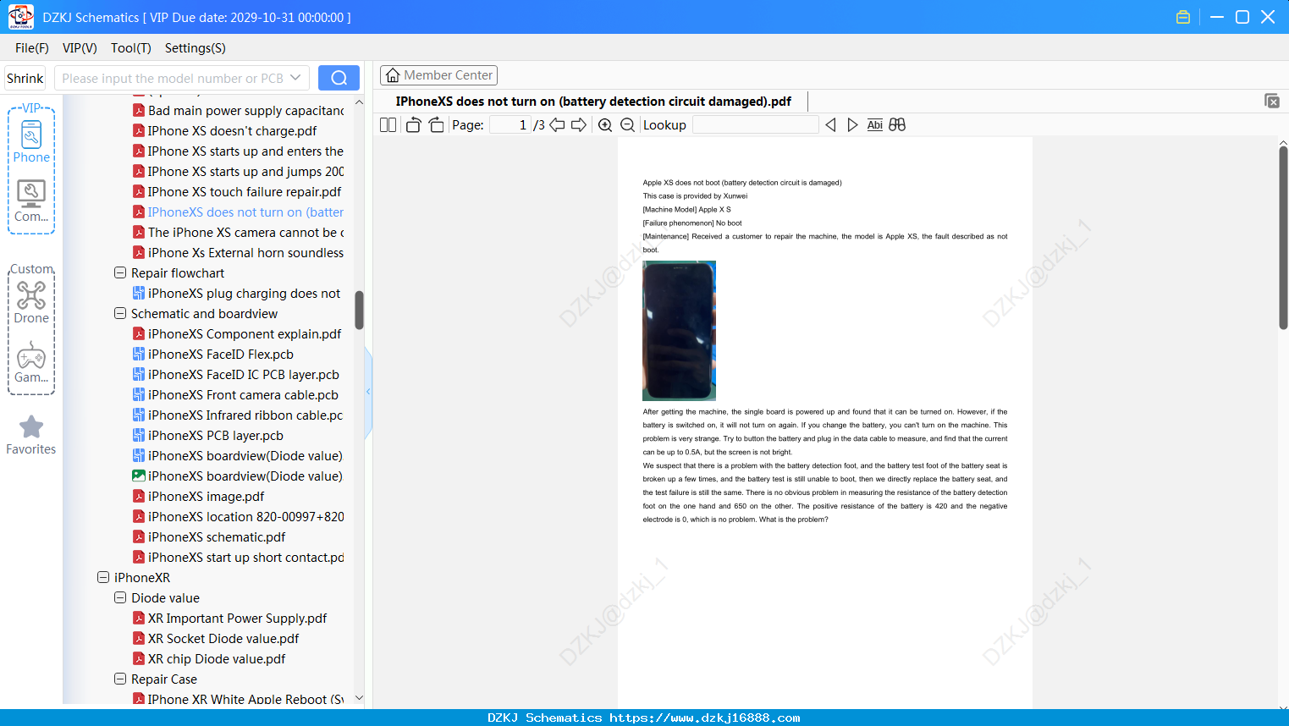Toggle the two-page layout view icon
The width and height of the screenshot is (1289, 726).
[x=388, y=125]
